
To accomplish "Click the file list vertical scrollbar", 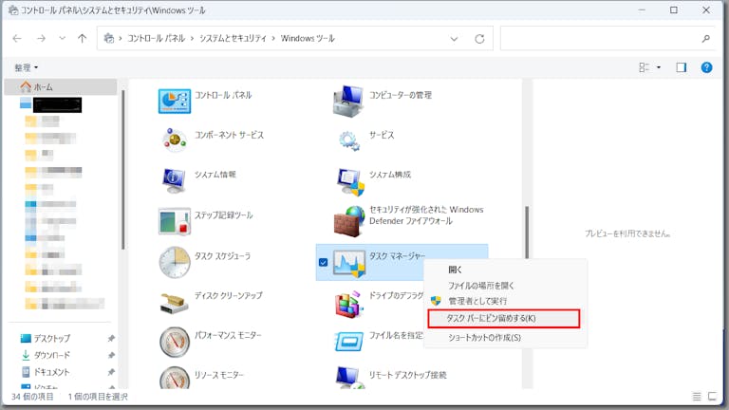I will (x=527, y=232).
